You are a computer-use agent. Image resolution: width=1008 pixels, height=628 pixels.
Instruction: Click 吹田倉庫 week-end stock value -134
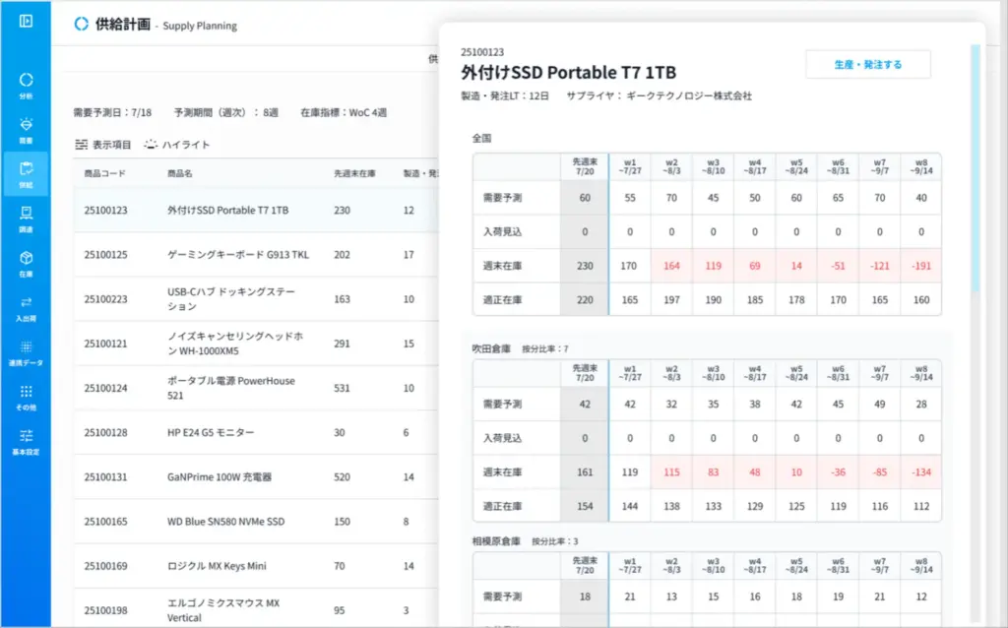(x=921, y=471)
